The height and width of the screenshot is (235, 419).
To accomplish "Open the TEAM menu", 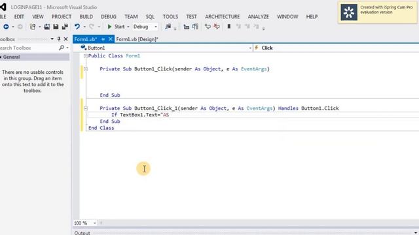I will pyautogui.click(x=131, y=17).
